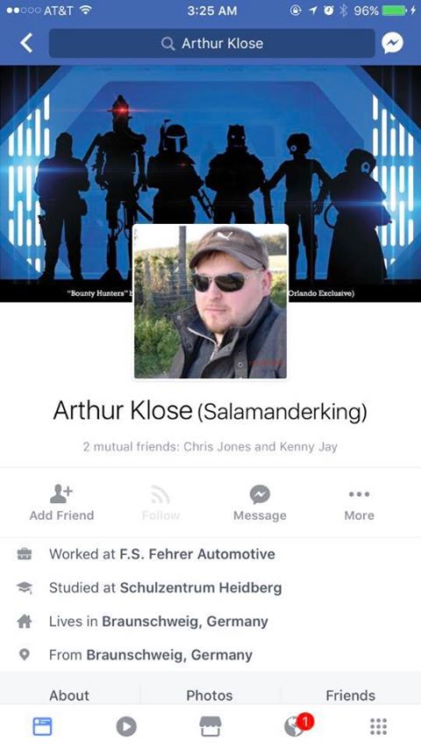The width and height of the screenshot is (421, 749).
Task: Open the Videos play icon tab
Action: 126,726
